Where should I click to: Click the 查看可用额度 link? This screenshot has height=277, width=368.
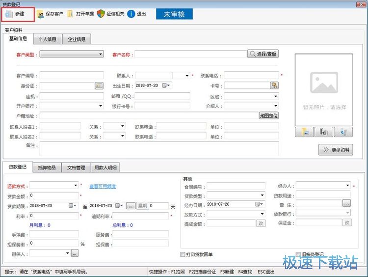coord(103,186)
